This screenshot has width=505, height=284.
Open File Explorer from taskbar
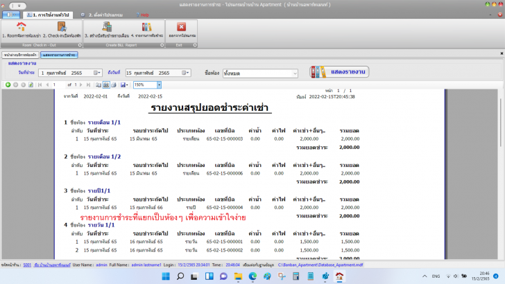[x=238, y=276]
